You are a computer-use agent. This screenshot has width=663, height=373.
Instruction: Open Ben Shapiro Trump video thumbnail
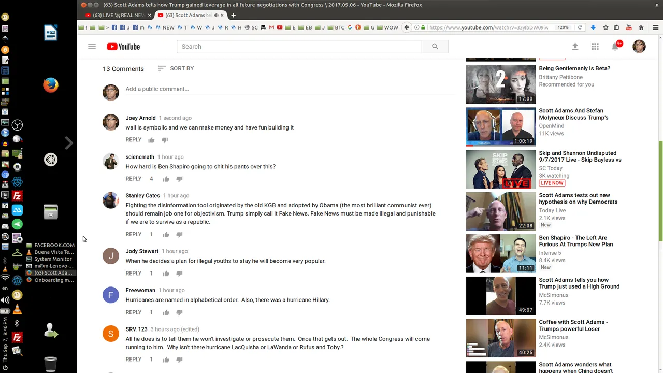pyautogui.click(x=501, y=254)
